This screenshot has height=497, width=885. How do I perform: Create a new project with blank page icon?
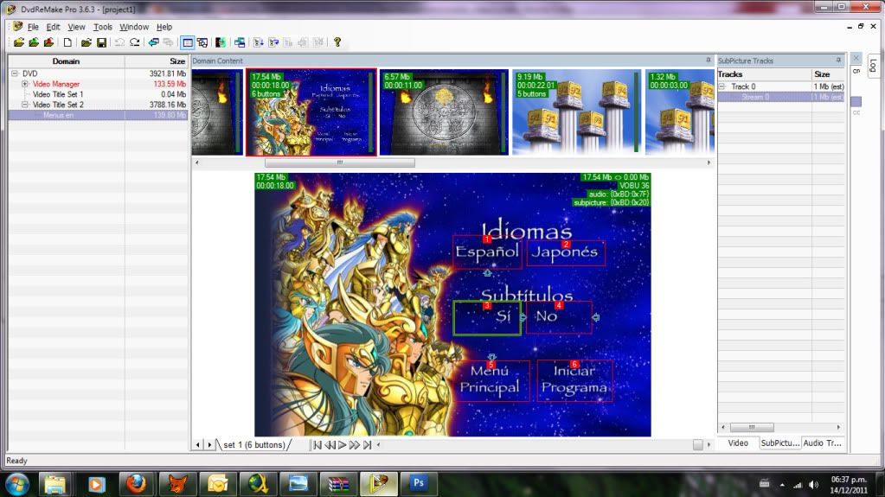coord(67,42)
